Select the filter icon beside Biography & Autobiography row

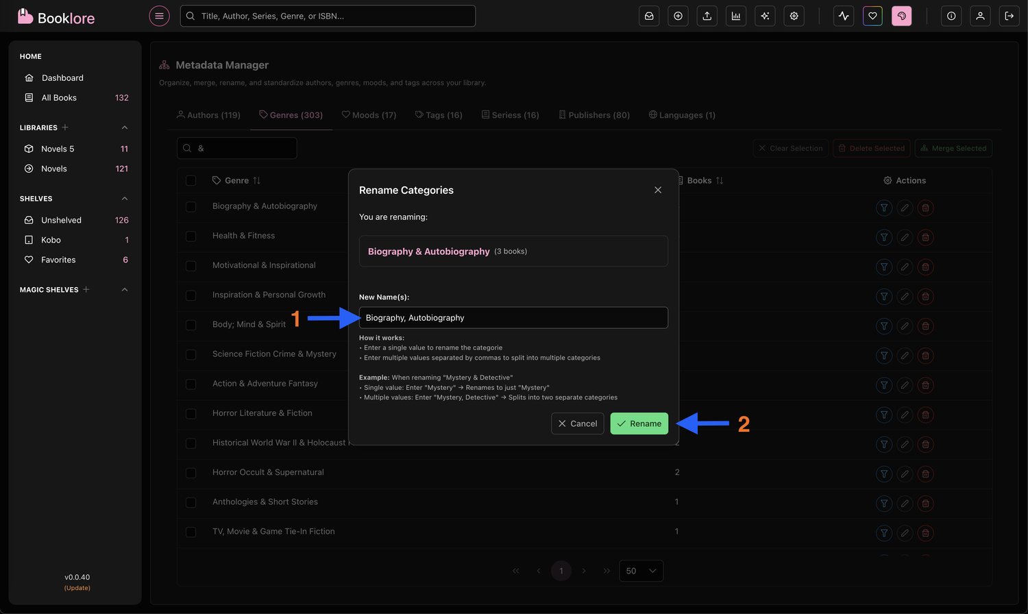(883, 208)
